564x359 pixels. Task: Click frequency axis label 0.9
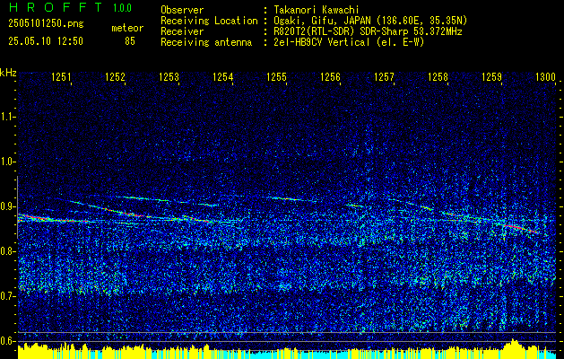[7, 206]
